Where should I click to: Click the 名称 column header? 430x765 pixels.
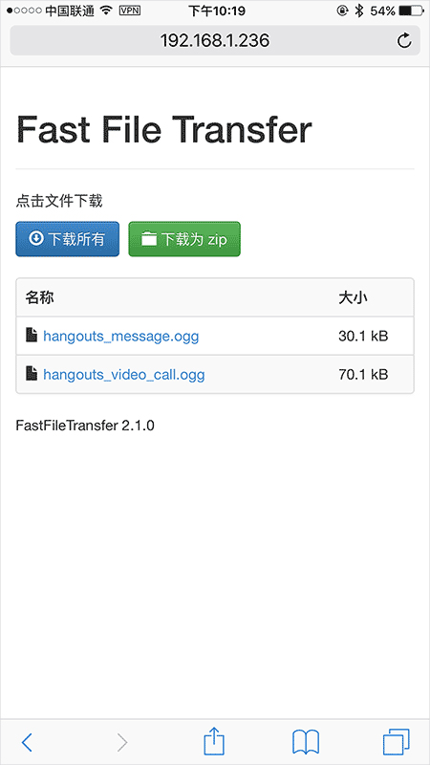(x=40, y=297)
